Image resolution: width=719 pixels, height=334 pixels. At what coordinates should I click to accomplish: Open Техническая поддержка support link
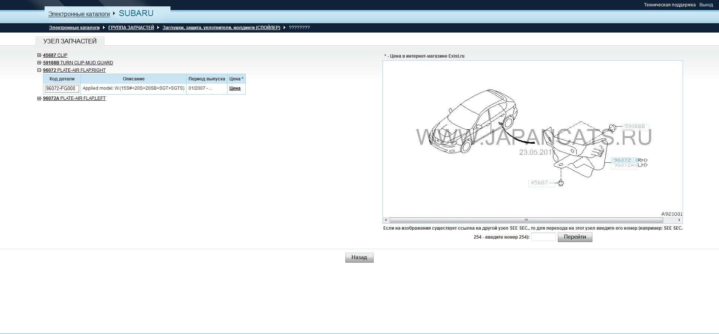(670, 5)
